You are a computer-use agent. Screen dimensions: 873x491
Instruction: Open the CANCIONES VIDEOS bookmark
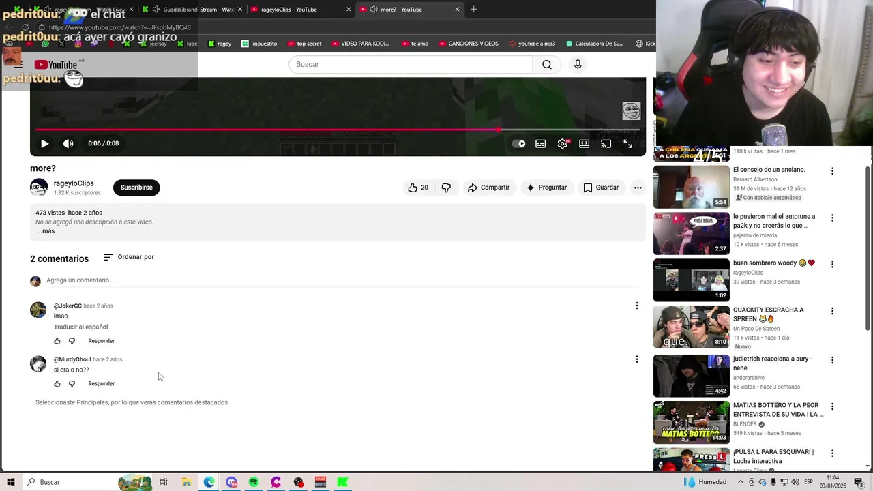[469, 44]
